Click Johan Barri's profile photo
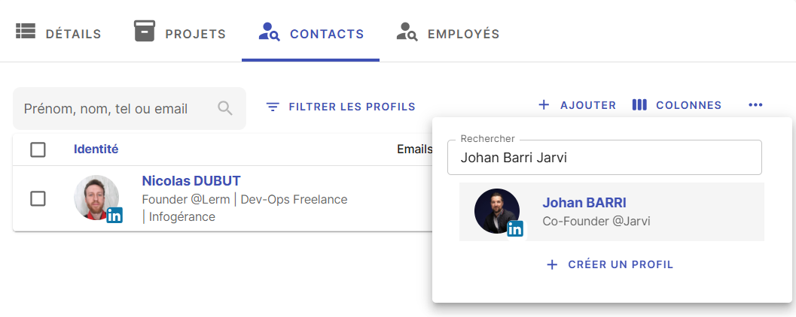Image resolution: width=796 pixels, height=317 pixels. (496, 210)
